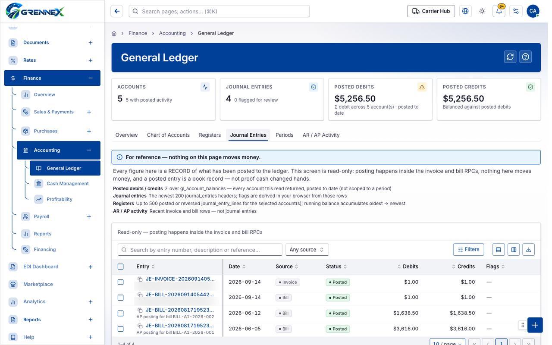Click the back arrow button
This screenshot has height=345, width=552.
pyautogui.click(x=117, y=11)
